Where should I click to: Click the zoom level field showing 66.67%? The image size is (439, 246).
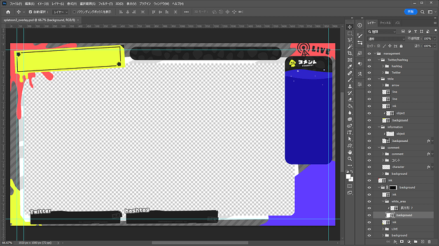(7, 243)
